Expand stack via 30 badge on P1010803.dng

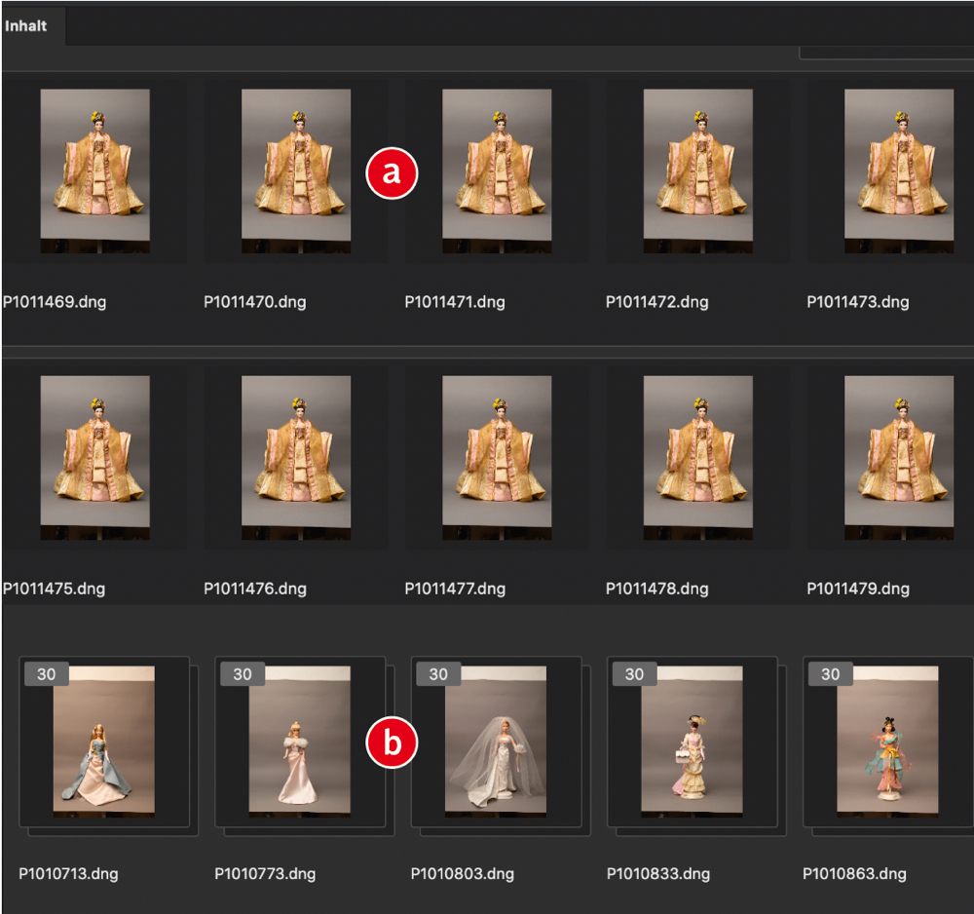pos(438,674)
